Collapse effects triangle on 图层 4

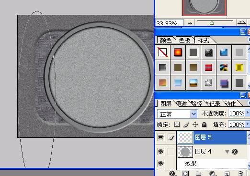point(227,152)
